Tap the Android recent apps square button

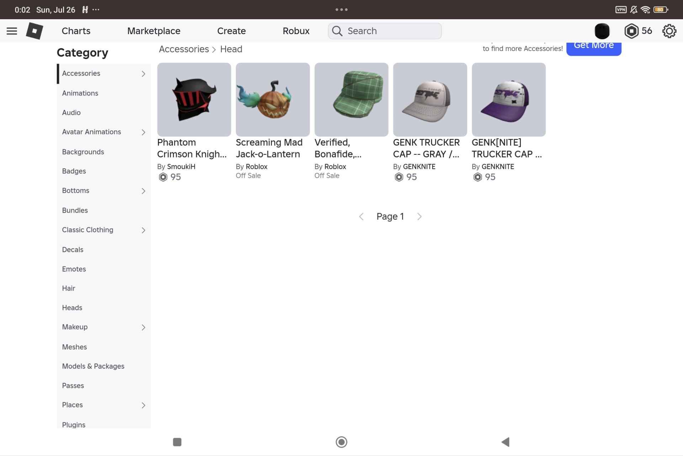177,442
